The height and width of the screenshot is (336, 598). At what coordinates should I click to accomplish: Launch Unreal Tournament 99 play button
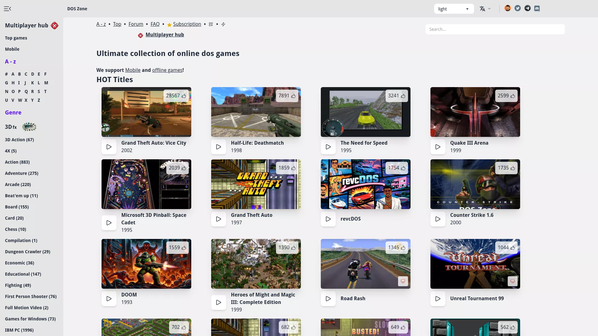click(438, 299)
